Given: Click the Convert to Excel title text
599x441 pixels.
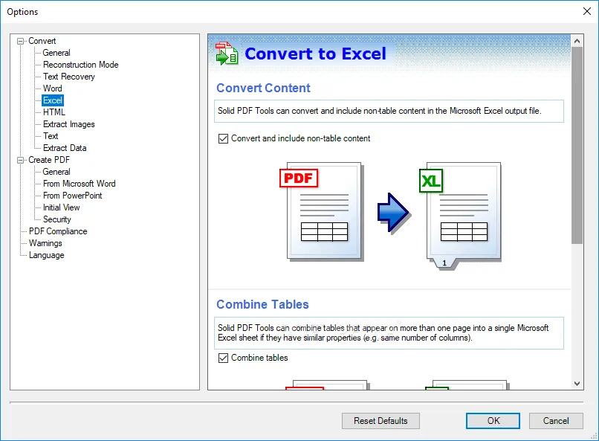Looking at the screenshot, I should 316,54.
